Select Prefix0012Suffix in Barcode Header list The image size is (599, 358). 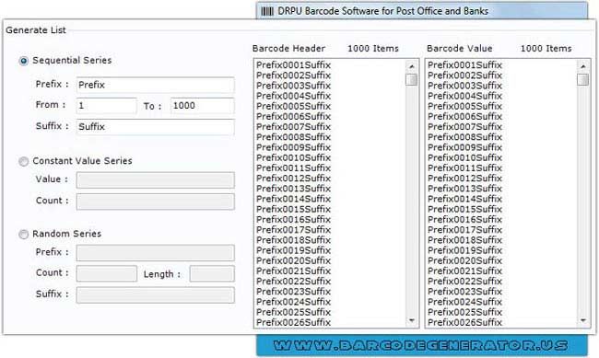293,179
